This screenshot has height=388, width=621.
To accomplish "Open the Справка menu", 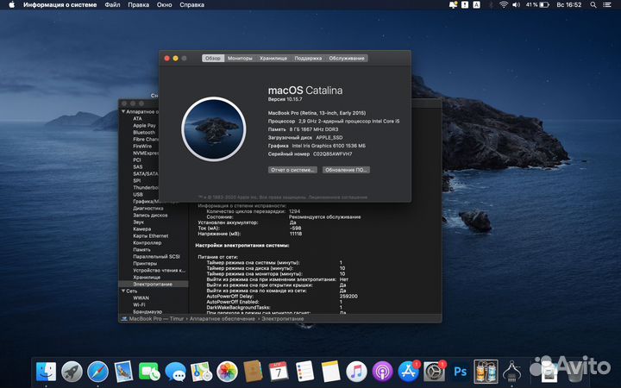I will tap(192, 5).
